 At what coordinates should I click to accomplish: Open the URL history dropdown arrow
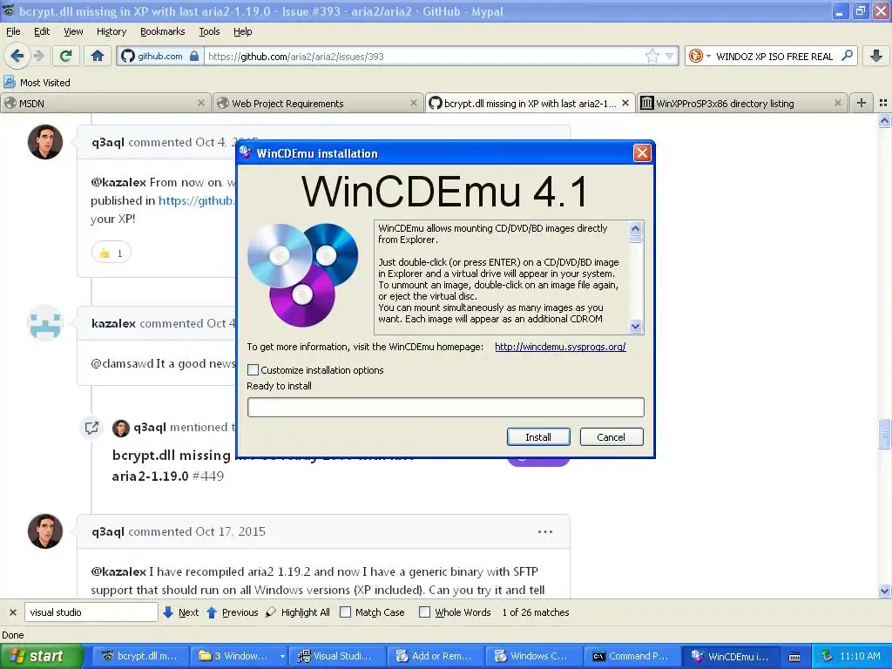(670, 56)
